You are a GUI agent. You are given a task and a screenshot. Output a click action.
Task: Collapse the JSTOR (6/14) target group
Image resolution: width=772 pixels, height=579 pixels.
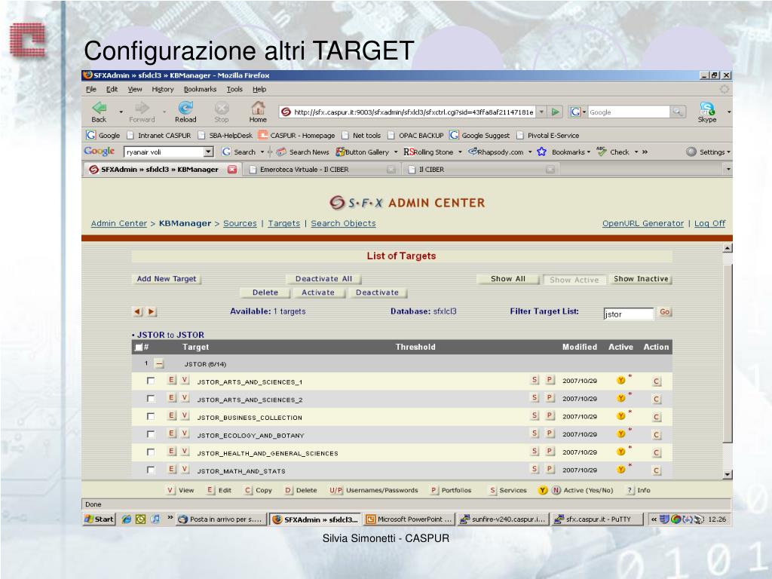(x=159, y=364)
